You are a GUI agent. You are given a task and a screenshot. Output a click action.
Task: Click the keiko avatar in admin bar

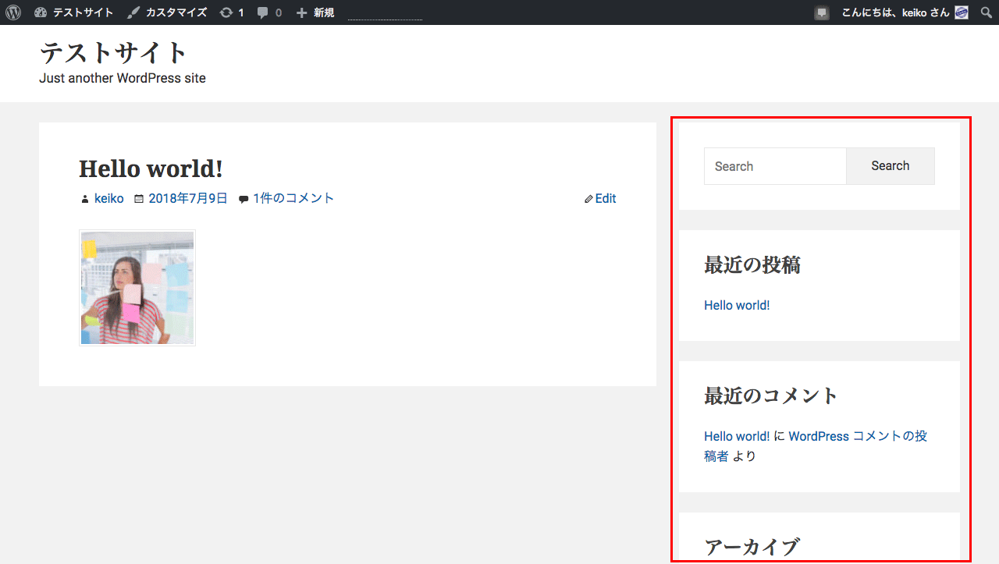962,12
